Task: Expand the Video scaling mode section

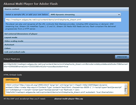Action: tap(66, 41)
